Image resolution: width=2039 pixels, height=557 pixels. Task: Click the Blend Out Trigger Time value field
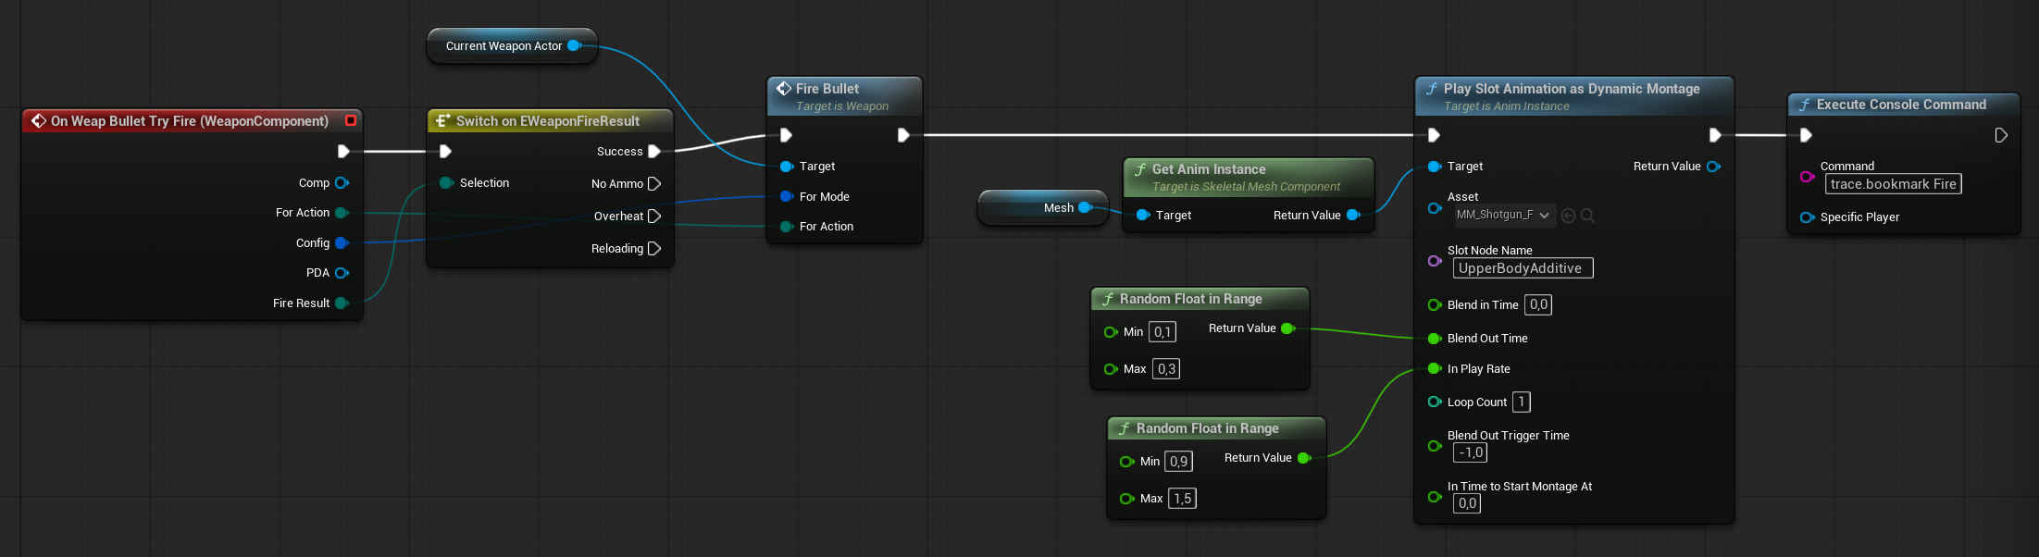point(1471,453)
